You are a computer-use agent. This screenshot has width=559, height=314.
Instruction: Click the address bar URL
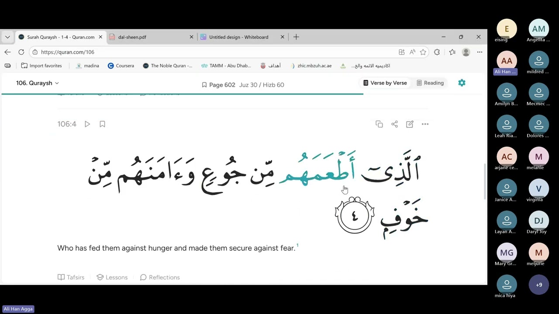tap(68, 52)
